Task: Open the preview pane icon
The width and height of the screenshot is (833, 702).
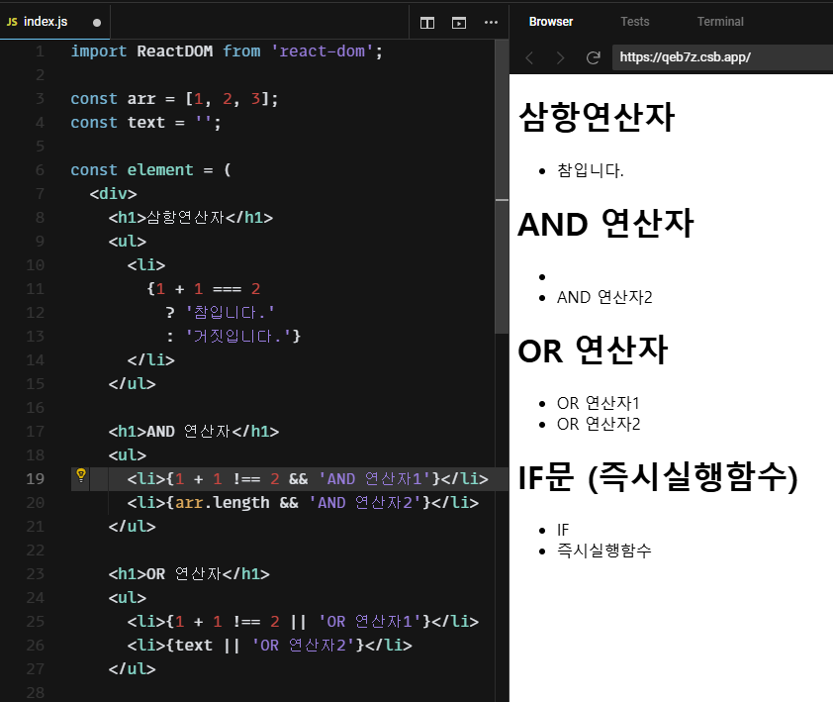Action: [459, 23]
